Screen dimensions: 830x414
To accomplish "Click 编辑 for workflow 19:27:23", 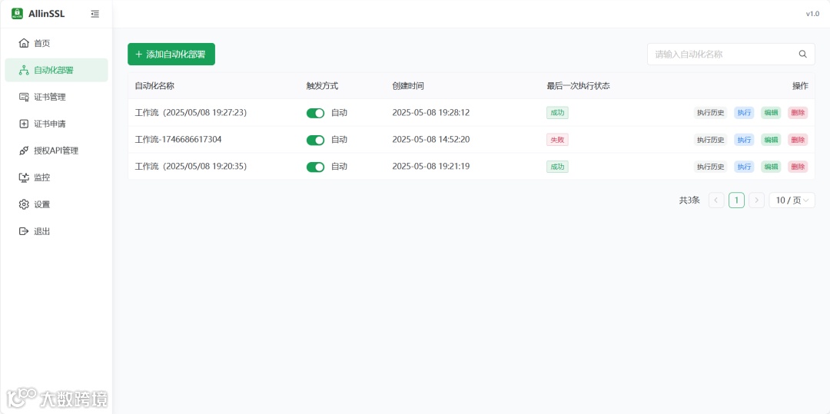I will 772,113.
